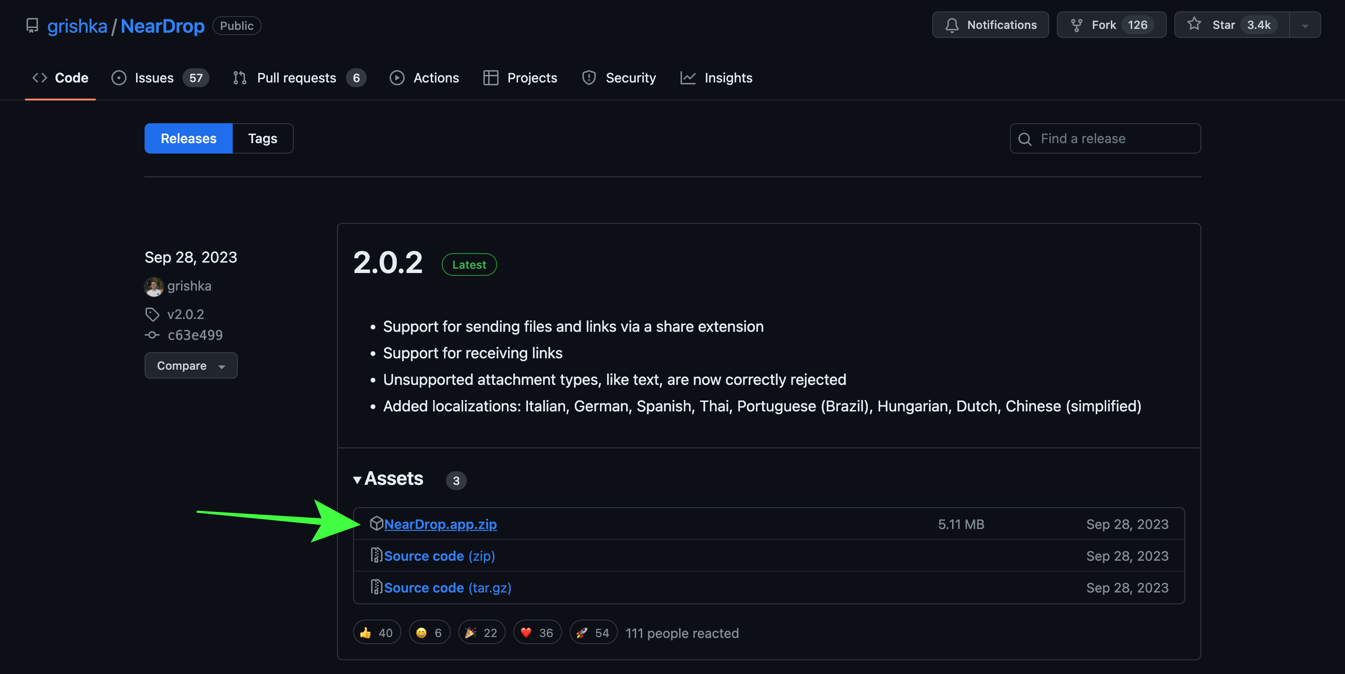Click the Pull requests count badge 6
The width and height of the screenshot is (1345, 674).
click(x=356, y=78)
